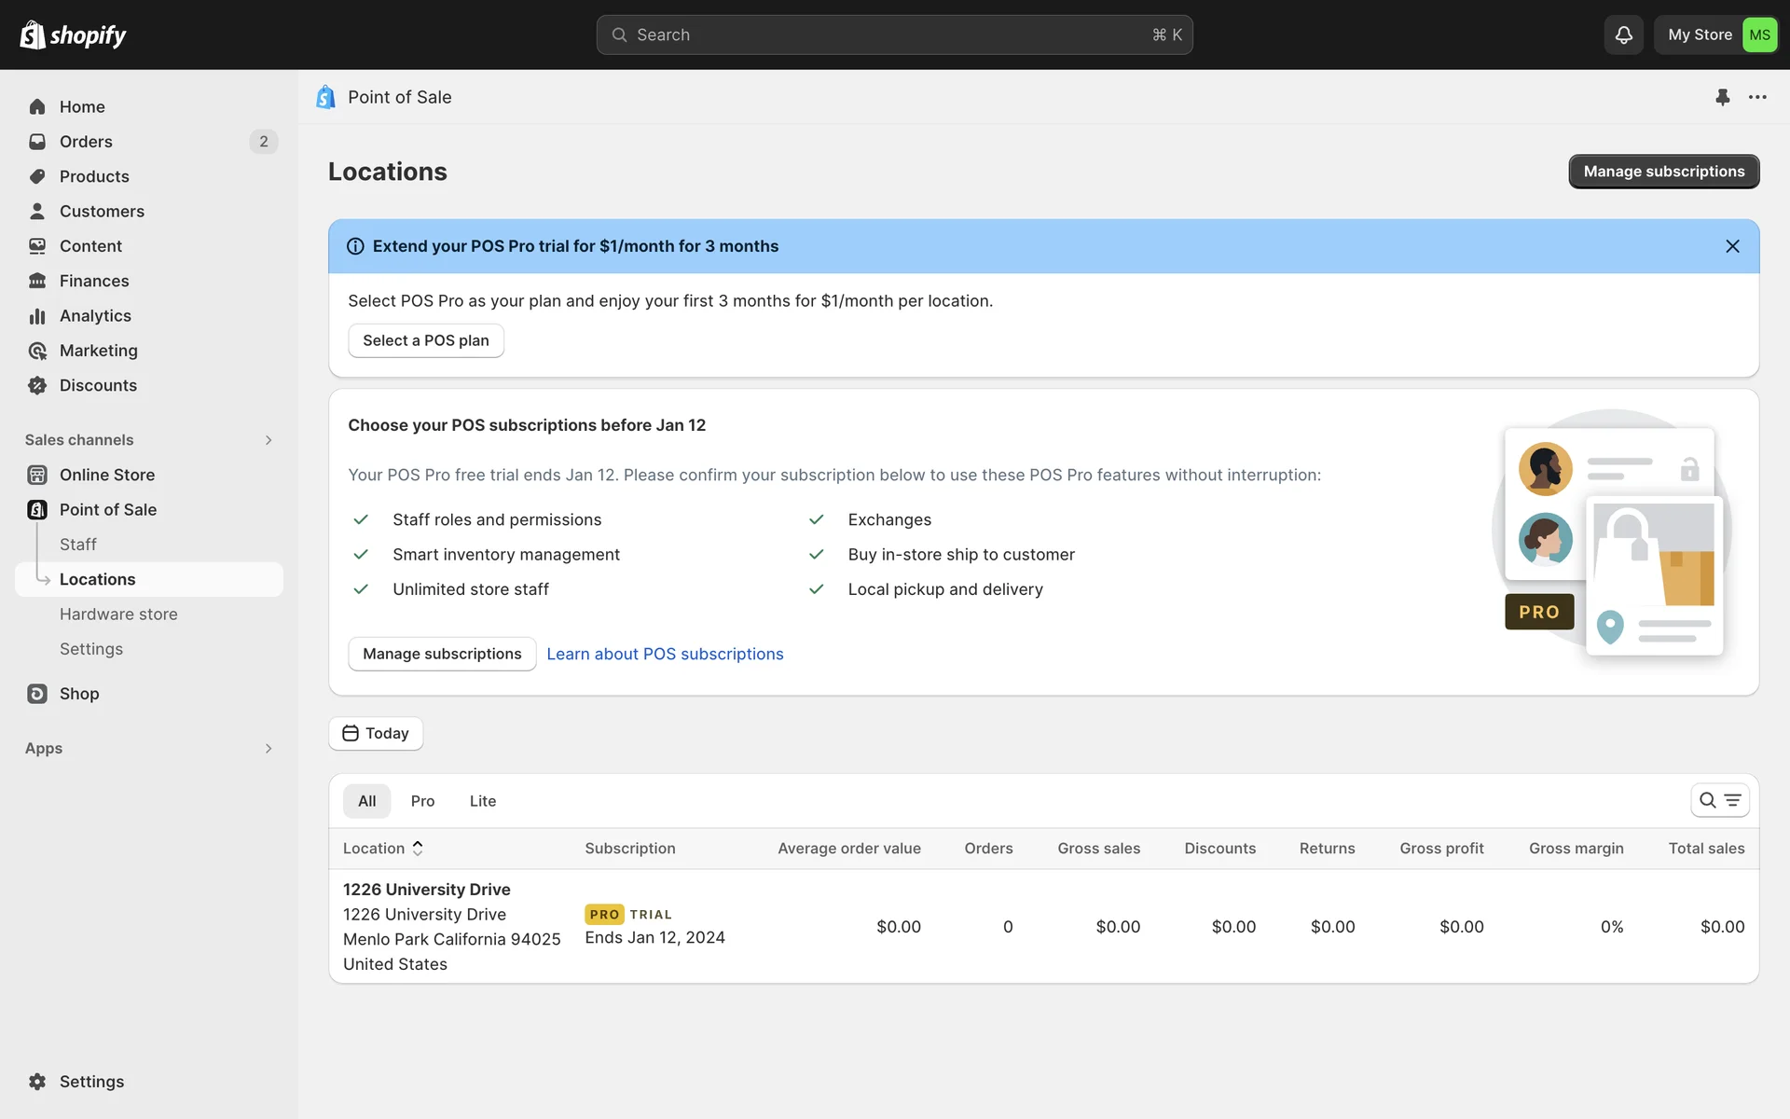Click Select a POS plan button

click(x=426, y=340)
